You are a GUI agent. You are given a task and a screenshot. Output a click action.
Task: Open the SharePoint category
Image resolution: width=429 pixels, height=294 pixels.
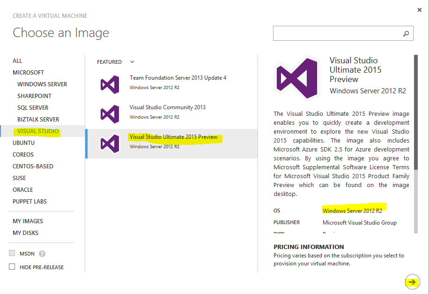tap(34, 96)
